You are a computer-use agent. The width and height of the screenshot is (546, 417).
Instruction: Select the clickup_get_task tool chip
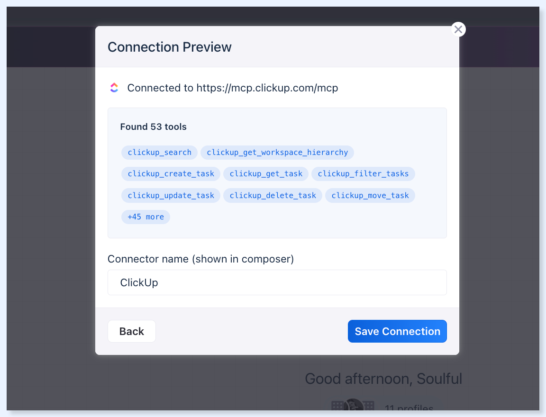tap(266, 174)
